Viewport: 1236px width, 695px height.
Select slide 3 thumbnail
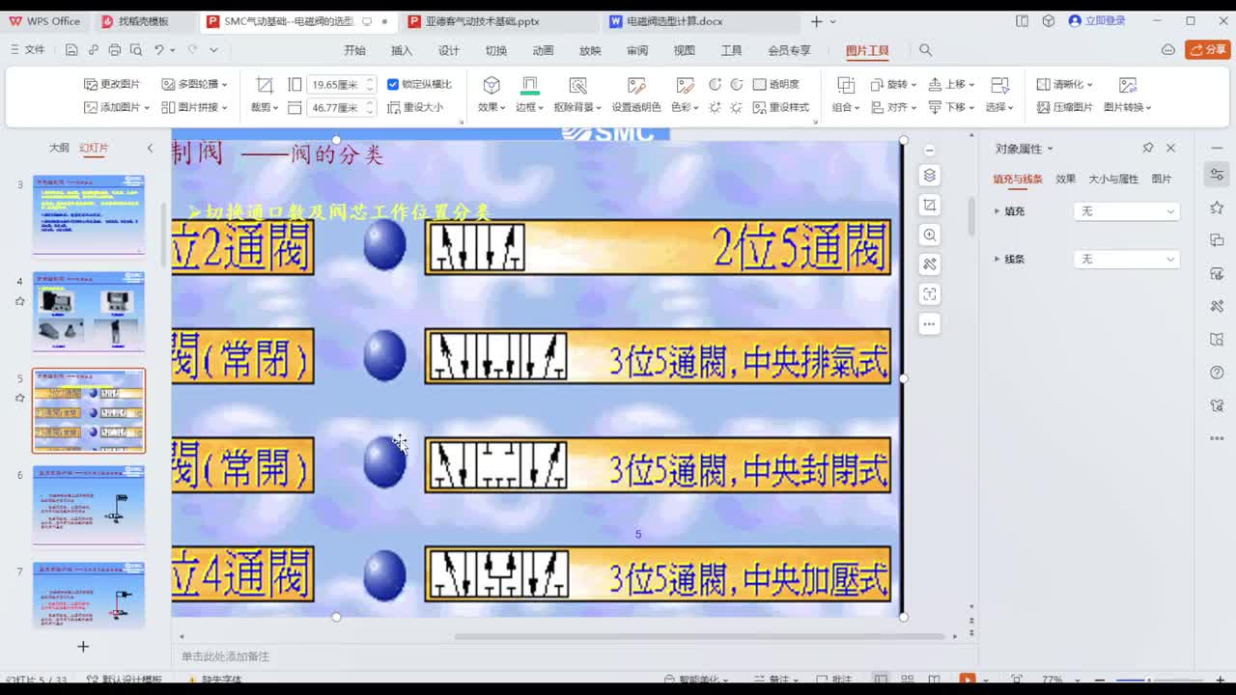tap(89, 215)
